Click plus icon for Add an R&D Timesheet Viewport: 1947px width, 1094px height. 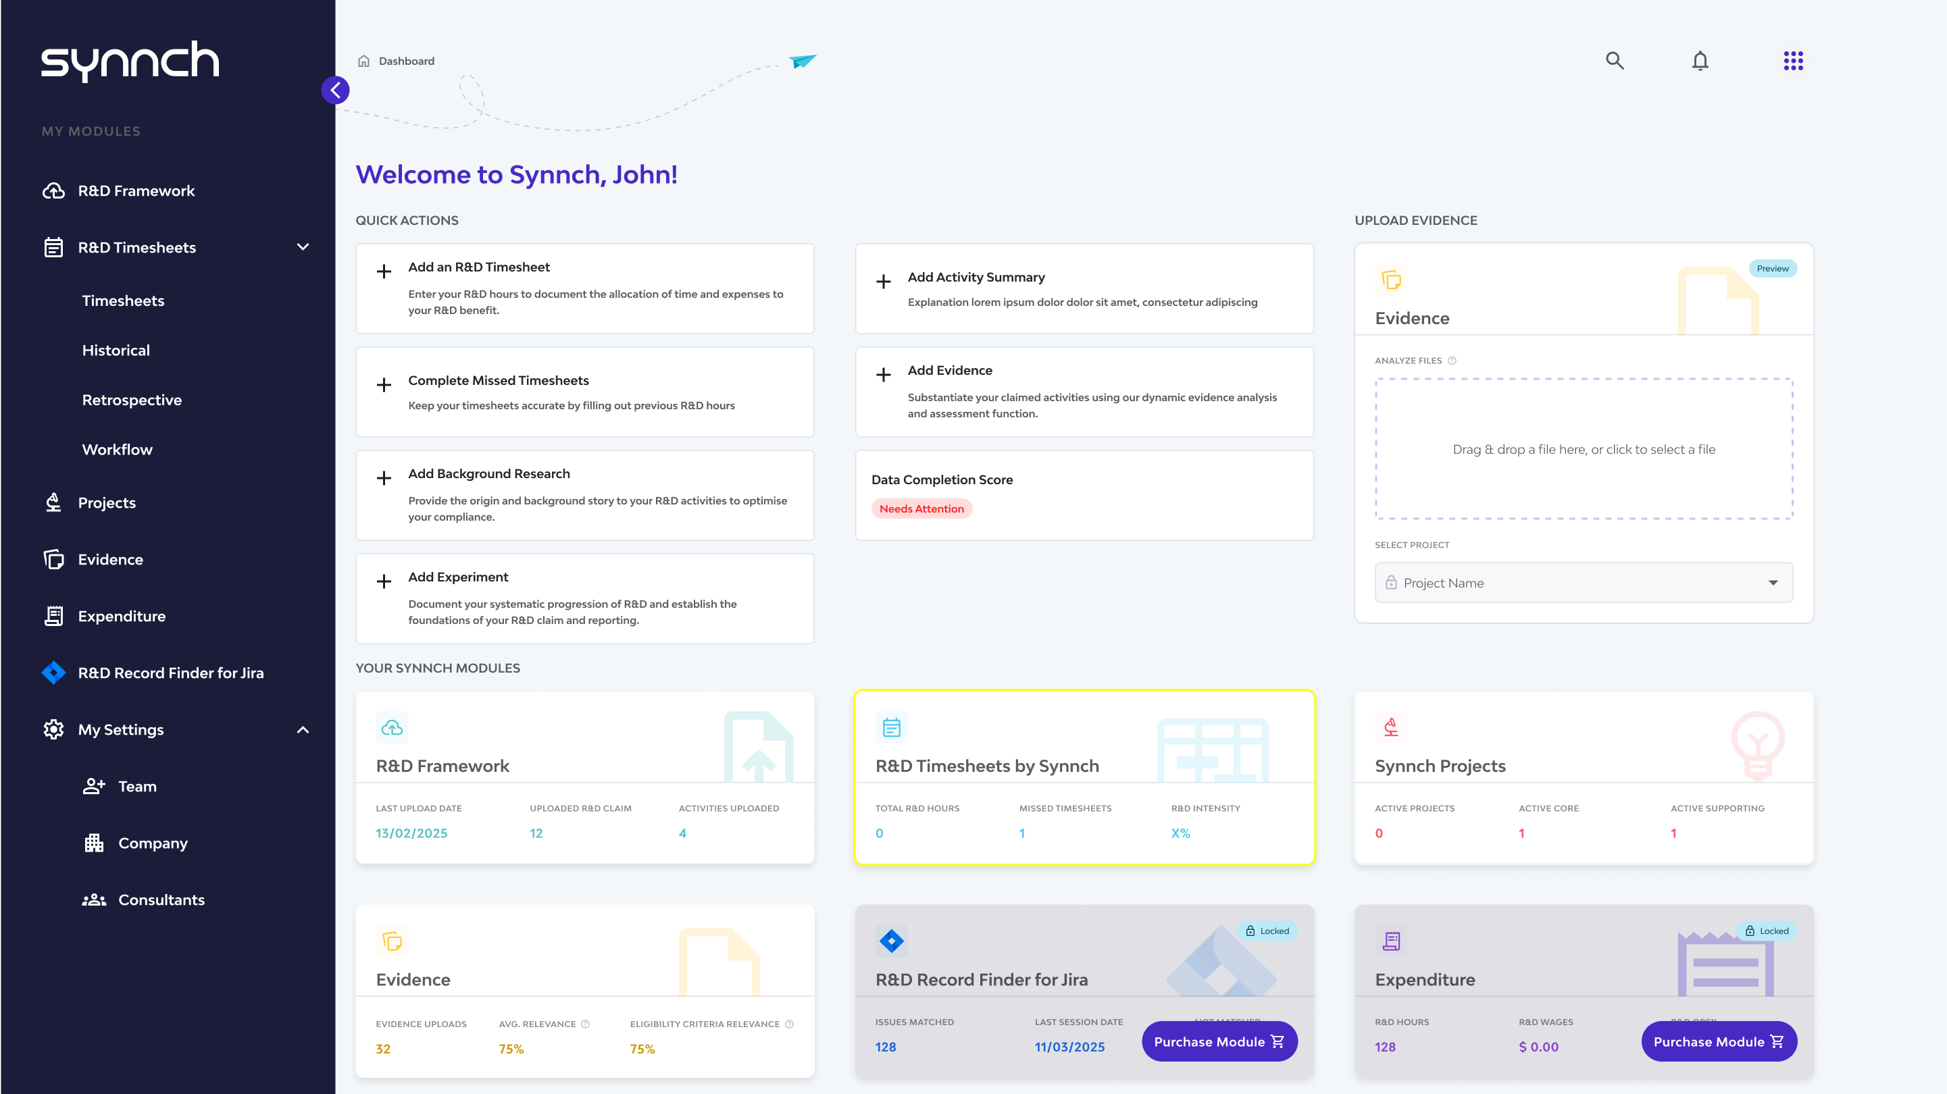click(384, 271)
